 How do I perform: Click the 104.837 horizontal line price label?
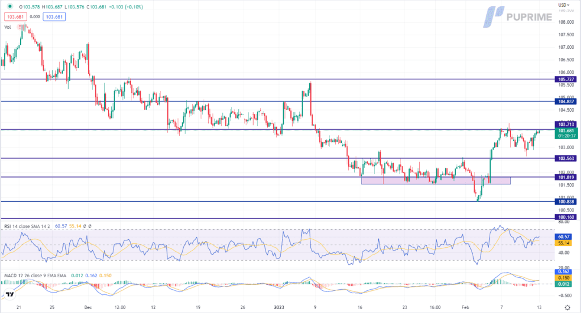(x=566, y=101)
